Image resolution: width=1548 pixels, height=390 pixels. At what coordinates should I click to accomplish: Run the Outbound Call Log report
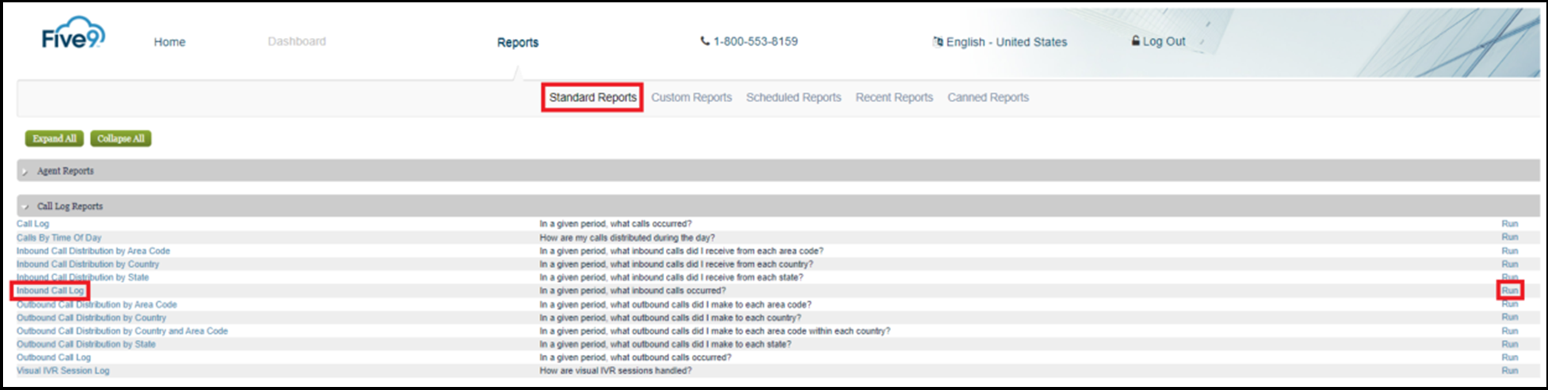pyautogui.click(x=1509, y=357)
